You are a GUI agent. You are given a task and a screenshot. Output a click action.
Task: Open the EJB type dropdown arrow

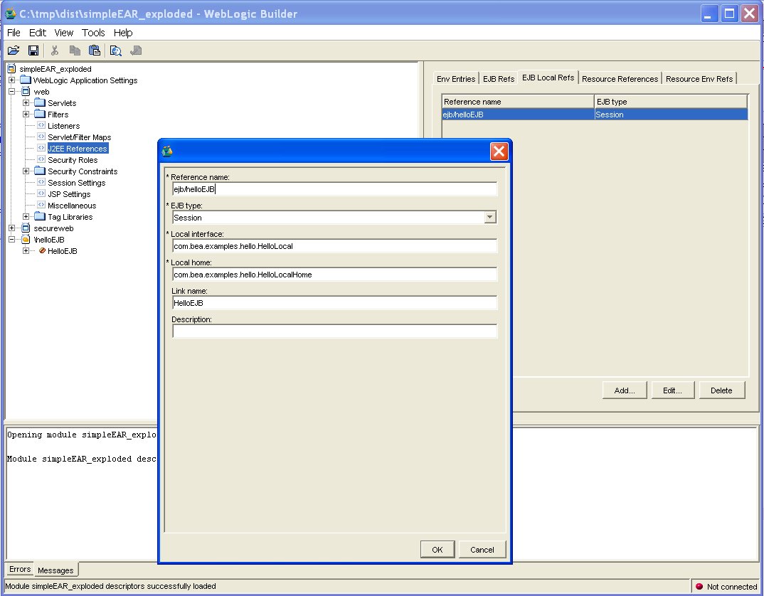(x=490, y=218)
